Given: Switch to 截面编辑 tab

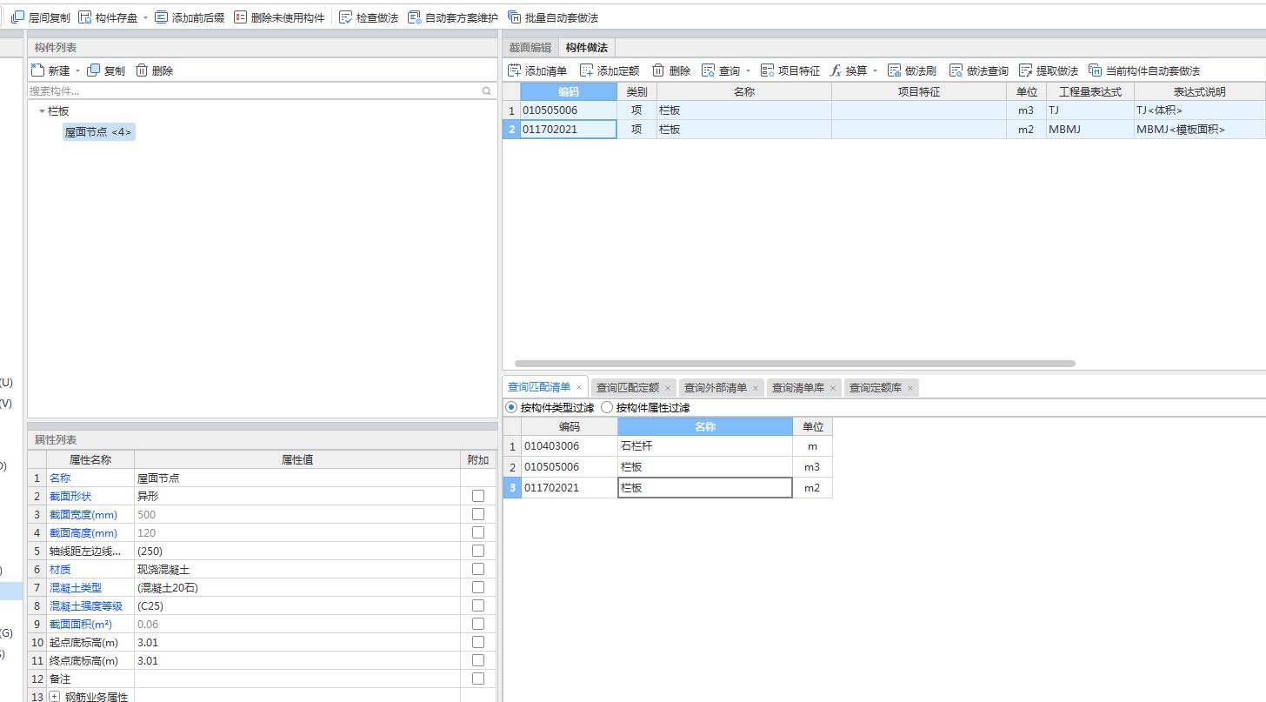Looking at the screenshot, I should pos(530,48).
